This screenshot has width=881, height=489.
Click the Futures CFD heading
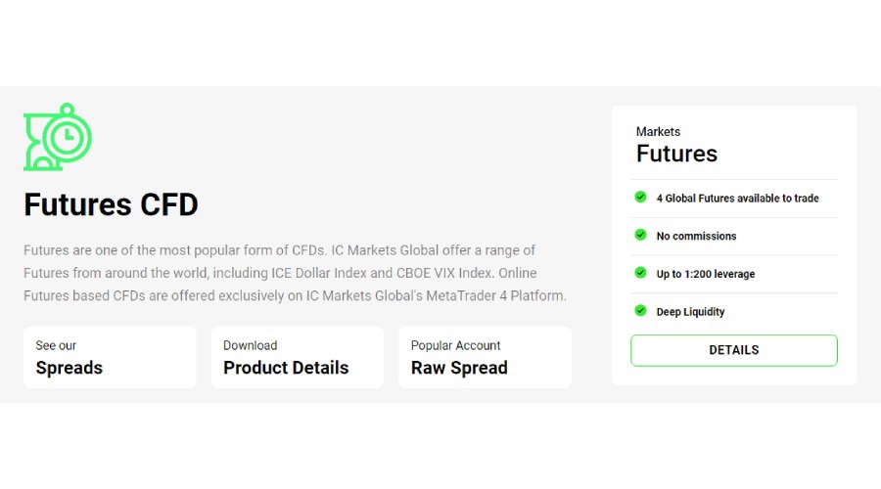[x=111, y=204]
